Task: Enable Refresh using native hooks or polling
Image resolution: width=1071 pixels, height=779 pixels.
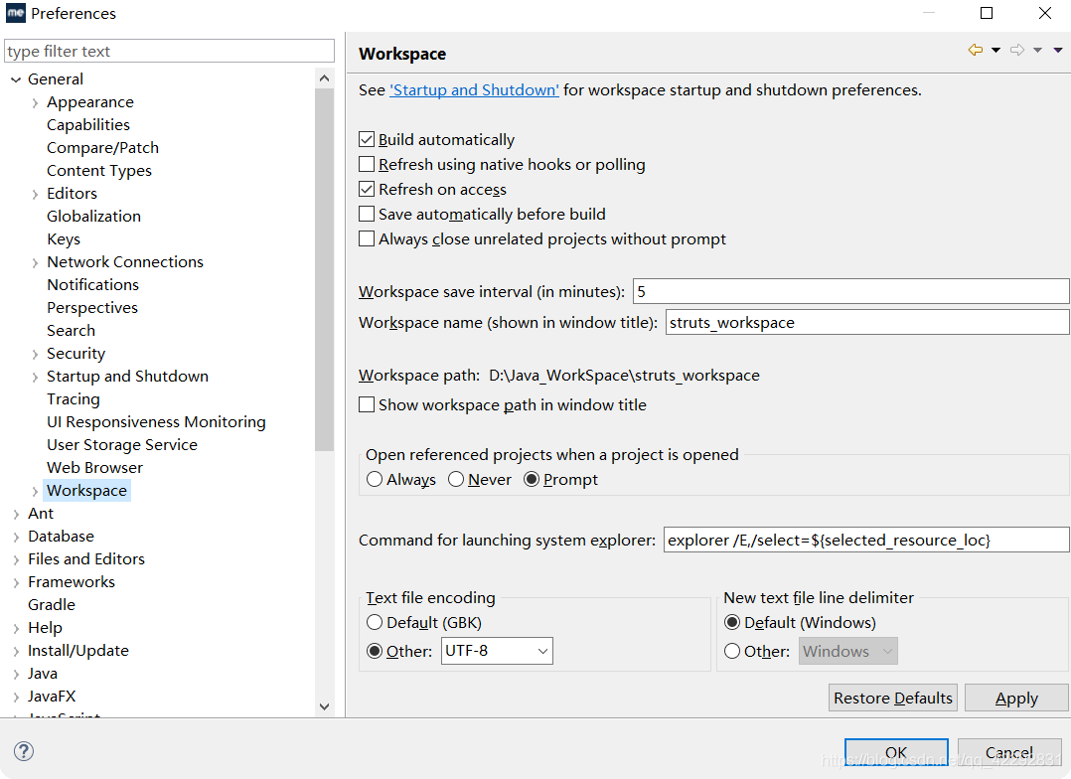Action: [367, 164]
